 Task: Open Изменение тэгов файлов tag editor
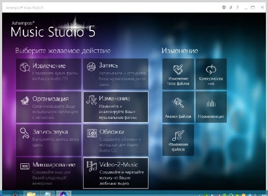click(178, 74)
